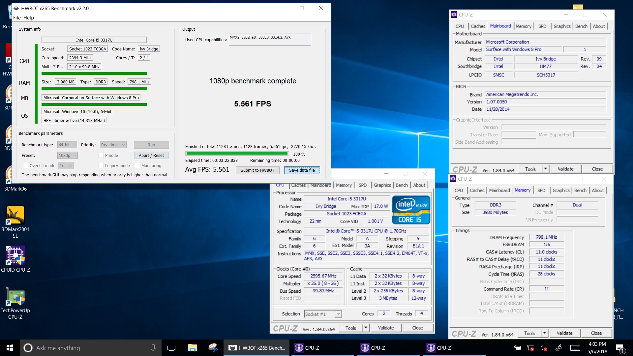Screen dimensions: 633x356
Task: Click the green RAM status bar
Action: point(94,88)
